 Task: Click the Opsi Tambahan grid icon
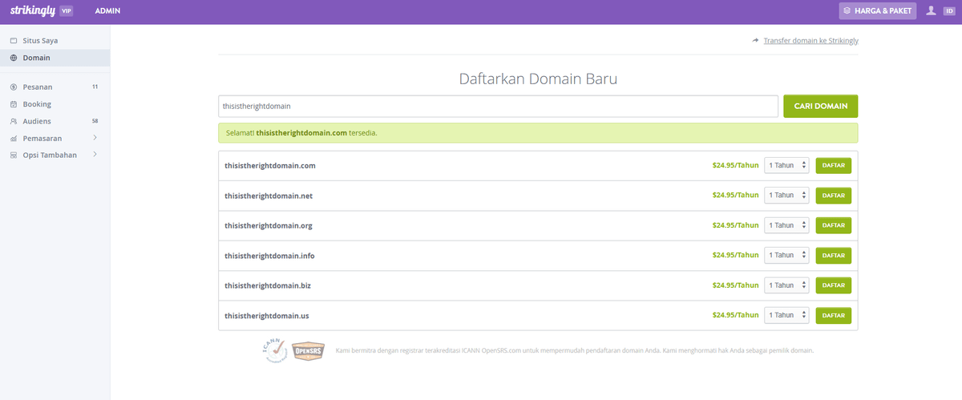coord(14,156)
